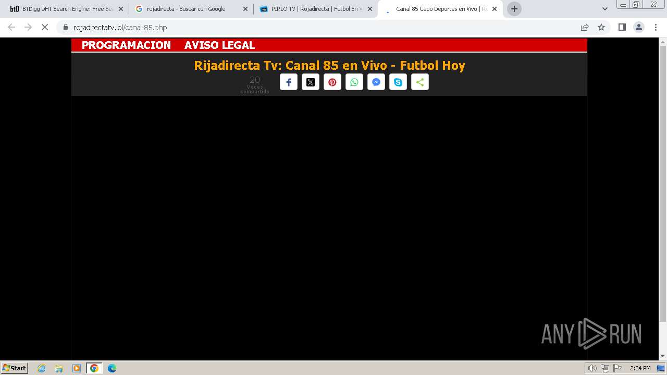Viewport: 667px width, 375px height.
Task: Share page on Pinterest
Action: (332, 82)
